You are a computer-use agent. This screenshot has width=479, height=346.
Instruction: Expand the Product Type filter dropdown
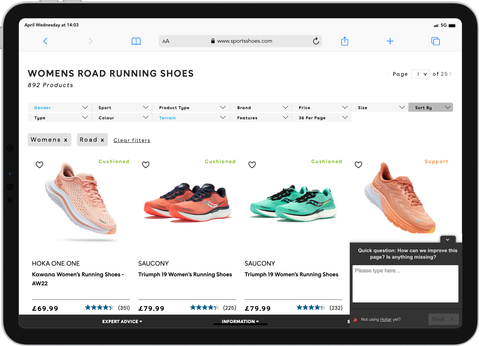point(191,107)
